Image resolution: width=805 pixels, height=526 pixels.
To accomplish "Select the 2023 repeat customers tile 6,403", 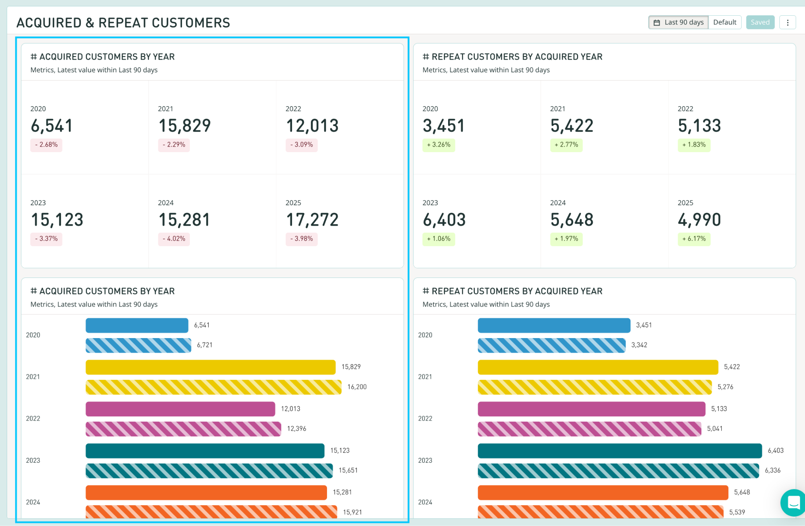I will tap(477, 221).
